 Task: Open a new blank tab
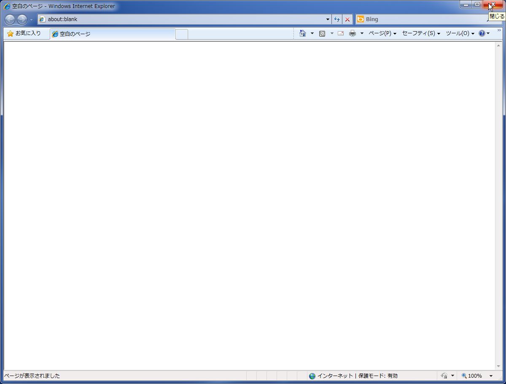pos(182,35)
